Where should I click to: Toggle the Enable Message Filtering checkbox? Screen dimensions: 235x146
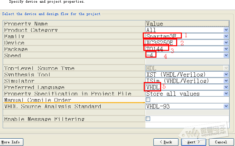point(148,119)
